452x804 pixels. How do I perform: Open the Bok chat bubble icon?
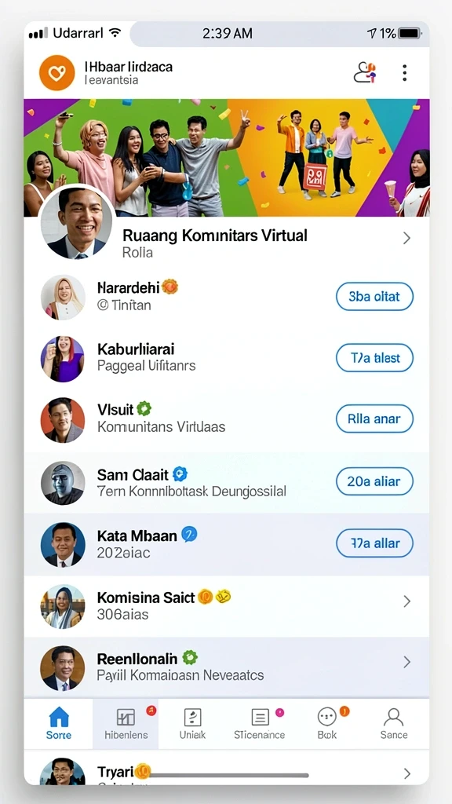tap(327, 716)
